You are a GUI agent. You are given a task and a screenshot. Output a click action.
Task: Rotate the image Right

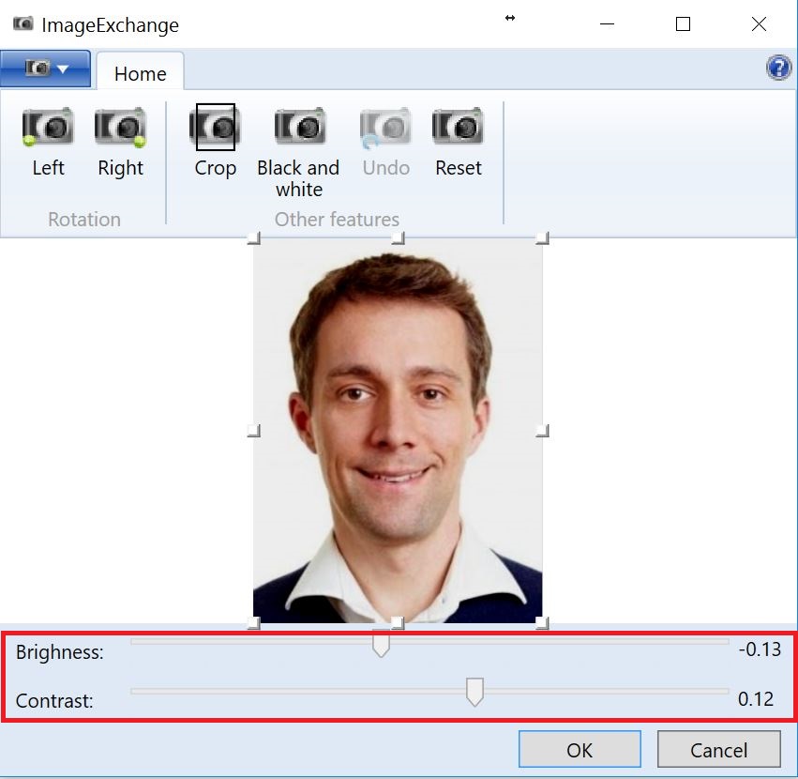coord(120,143)
